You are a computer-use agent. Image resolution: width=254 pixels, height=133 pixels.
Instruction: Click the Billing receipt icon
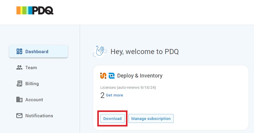coord(19,84)
